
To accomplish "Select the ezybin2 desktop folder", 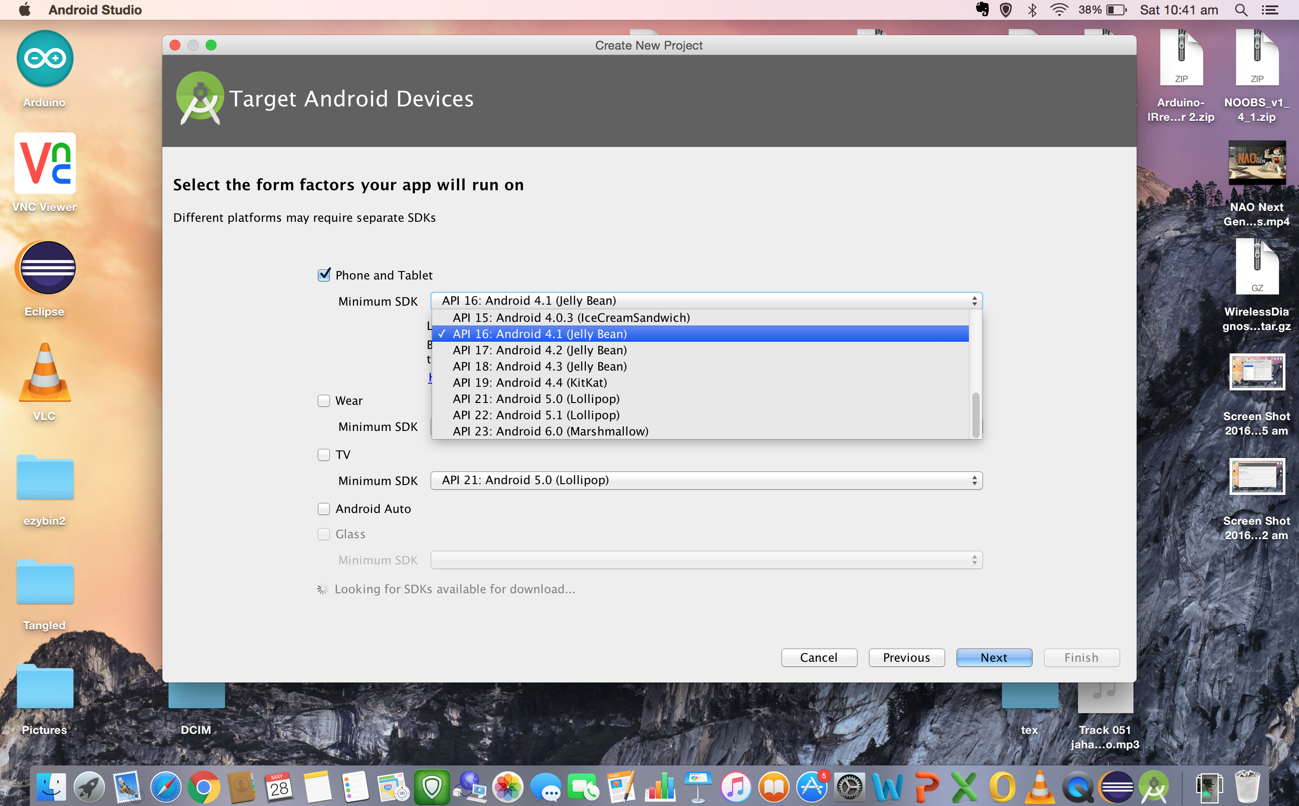I will 45,476.
